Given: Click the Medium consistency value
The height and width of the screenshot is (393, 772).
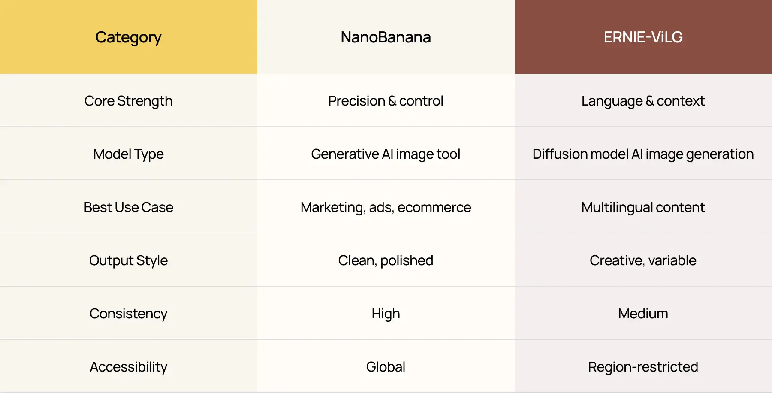Looking at the screenshot, I should point(643,314).
